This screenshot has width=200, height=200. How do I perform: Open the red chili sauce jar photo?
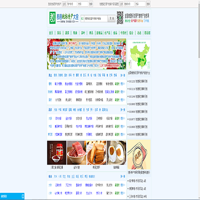coord(57,153)
